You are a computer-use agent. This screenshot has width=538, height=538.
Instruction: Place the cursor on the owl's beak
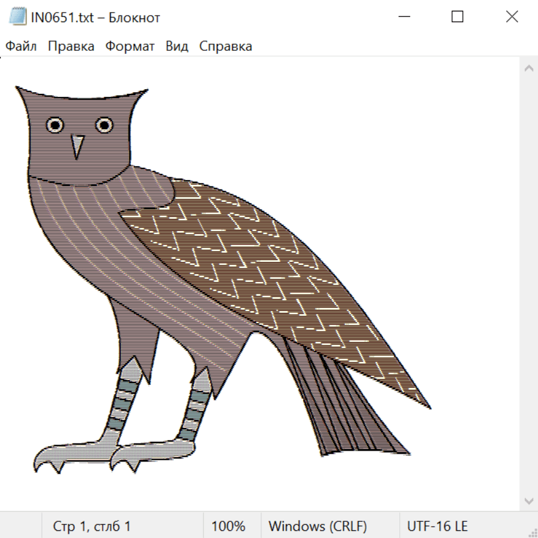pos(77,145)
